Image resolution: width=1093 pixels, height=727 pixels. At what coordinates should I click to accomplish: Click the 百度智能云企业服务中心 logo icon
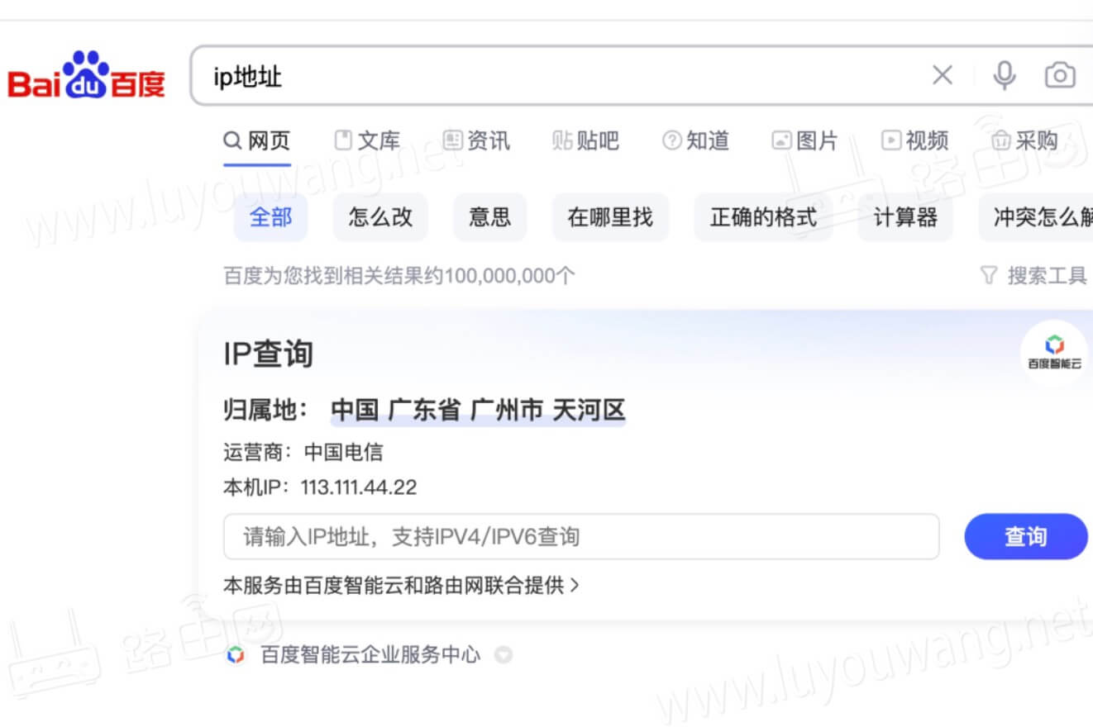pyautogui.click(x=238, y=655)
